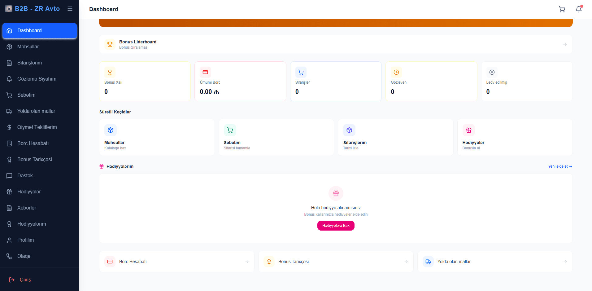Click arrow on bottom Bonus Tarixçəsi card
This screenshot has height=291, width=592.
[x=406, y=262]
